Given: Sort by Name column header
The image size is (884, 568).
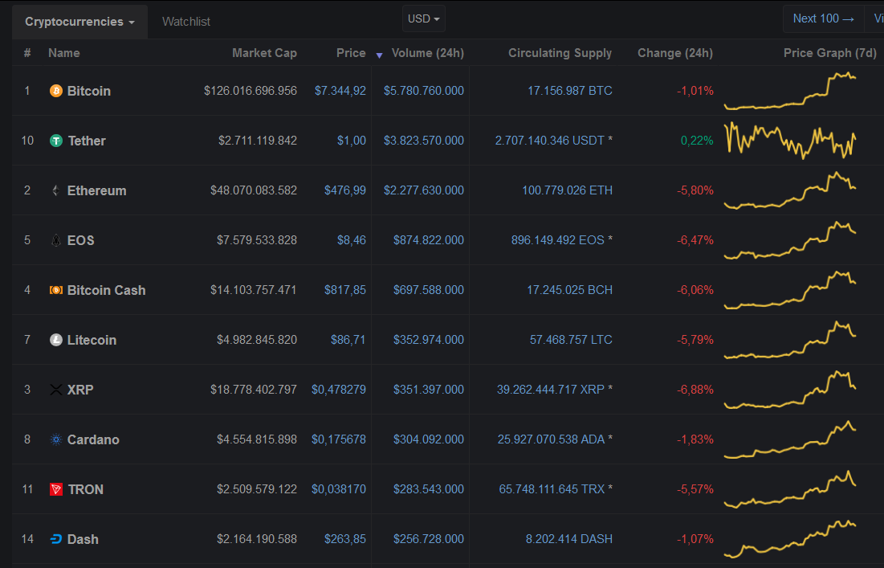Looking at the screenshot, I should (x=63, y=53).
